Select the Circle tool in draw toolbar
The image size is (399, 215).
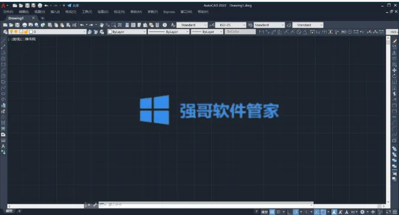click(x=4, y=76)
